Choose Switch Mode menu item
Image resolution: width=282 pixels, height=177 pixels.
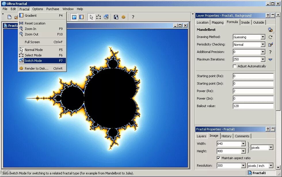pyautogui.click(x=42, y=61)
